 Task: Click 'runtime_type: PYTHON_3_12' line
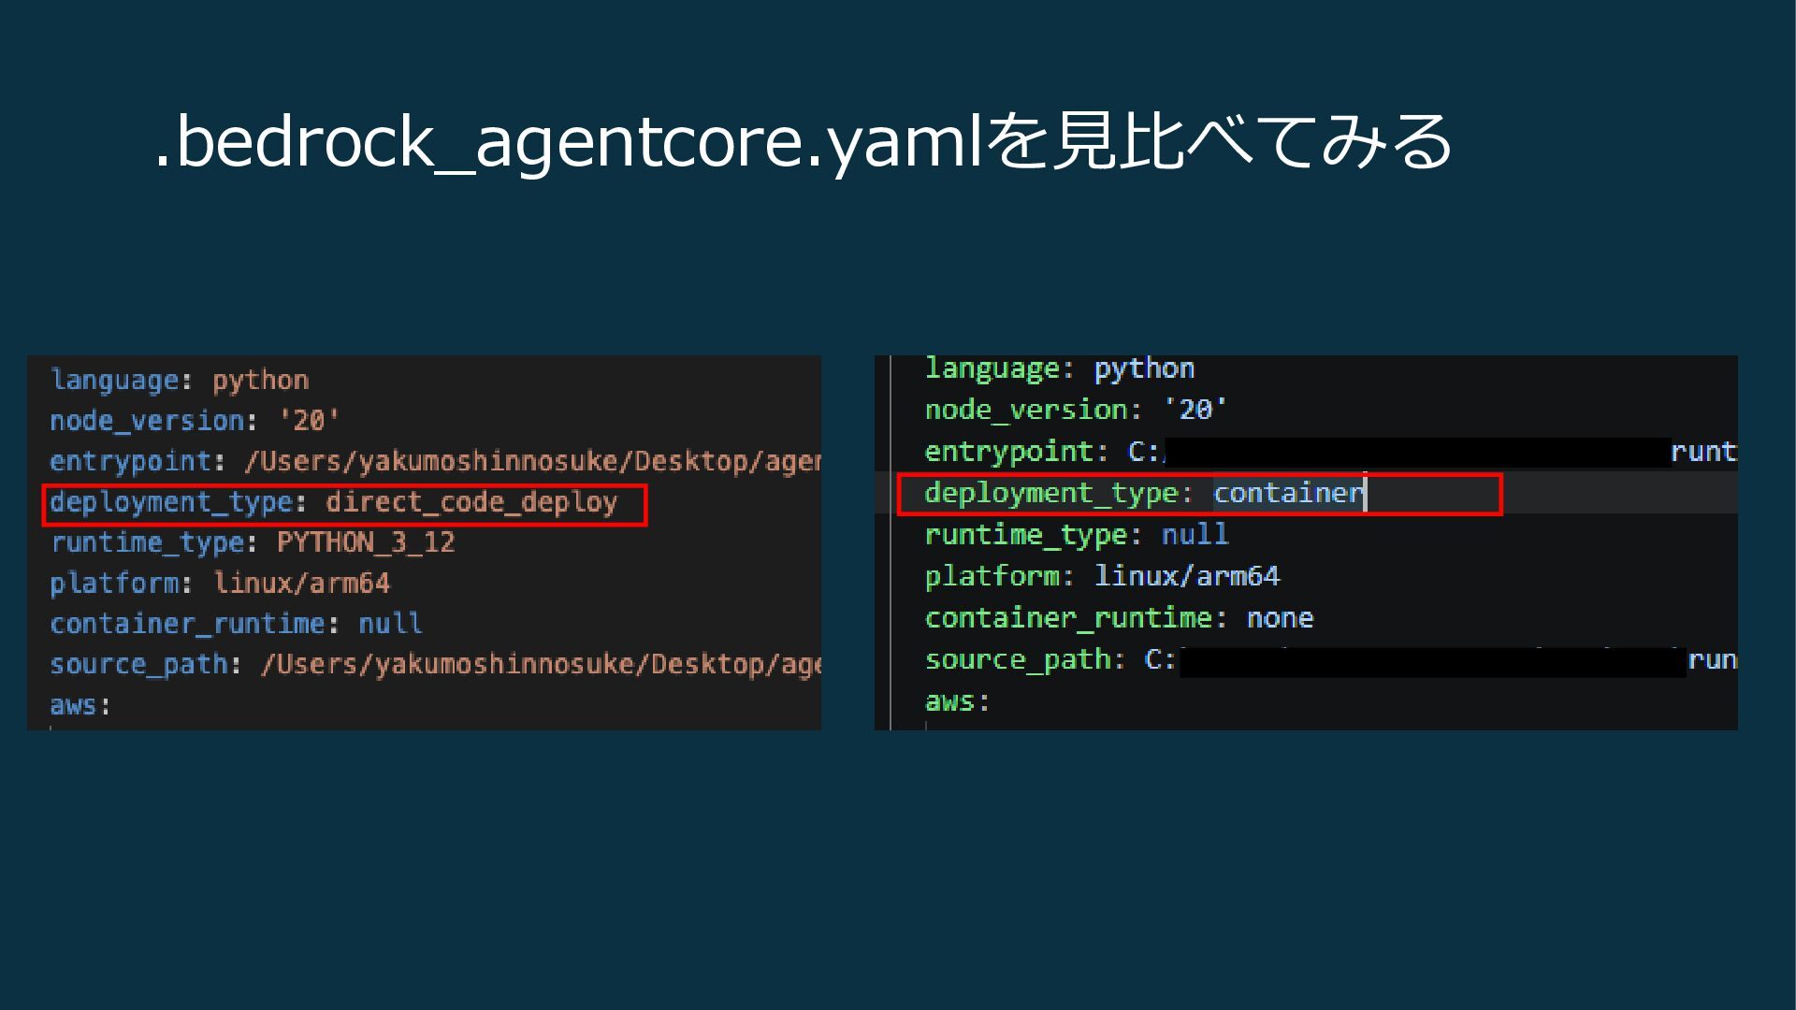pyautogui.click(x=253, y=542)
